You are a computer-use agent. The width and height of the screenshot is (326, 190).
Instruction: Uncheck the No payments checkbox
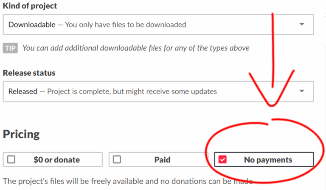tap(222, 160)
